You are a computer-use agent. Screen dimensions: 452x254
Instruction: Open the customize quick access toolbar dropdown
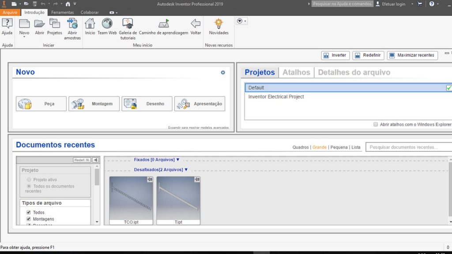75,4
